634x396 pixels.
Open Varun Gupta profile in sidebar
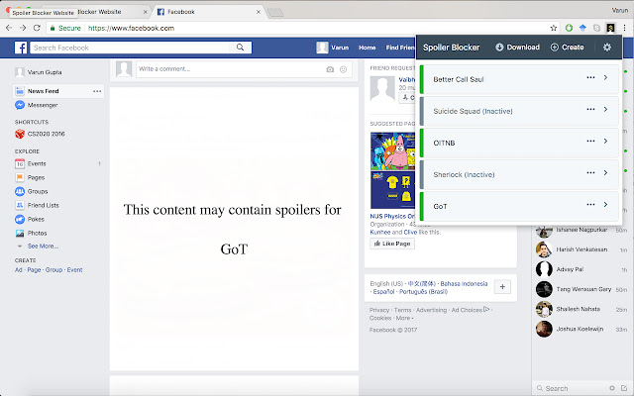[39, 72]
